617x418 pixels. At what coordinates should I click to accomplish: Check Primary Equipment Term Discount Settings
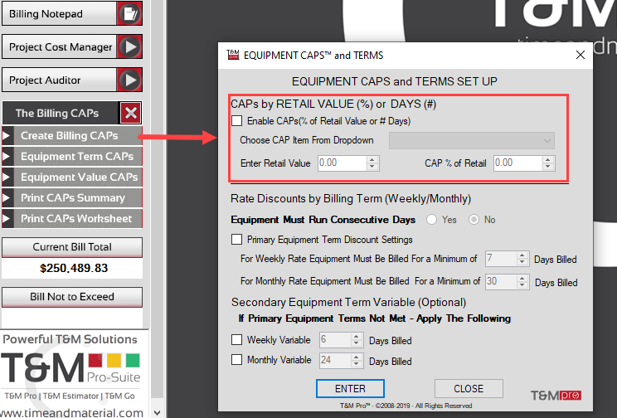(x=237, y=240)
